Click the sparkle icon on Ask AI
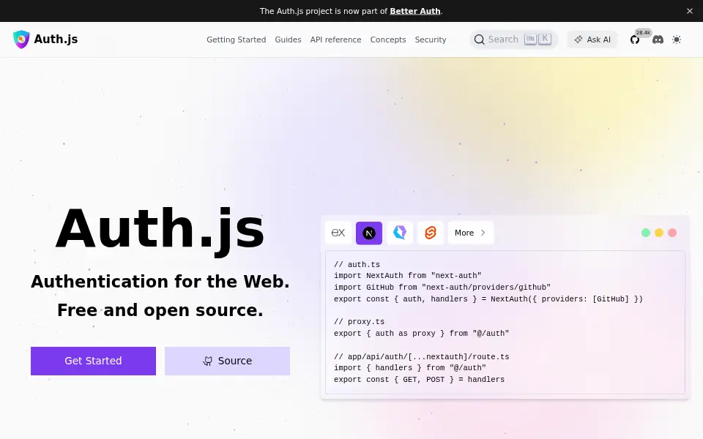The height and width of the screenshot is (439, 703). click(x=579, y=40)
